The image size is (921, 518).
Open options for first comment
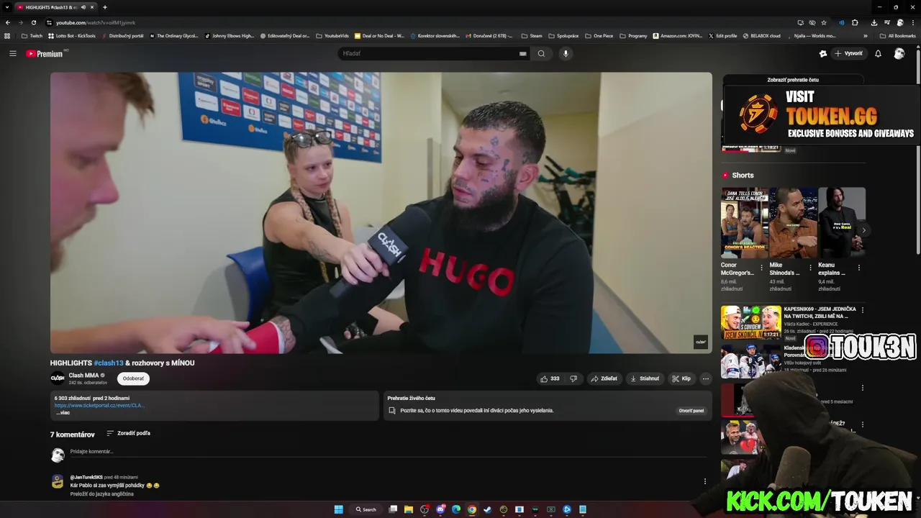pyautogui.click(x=705, y=481)
